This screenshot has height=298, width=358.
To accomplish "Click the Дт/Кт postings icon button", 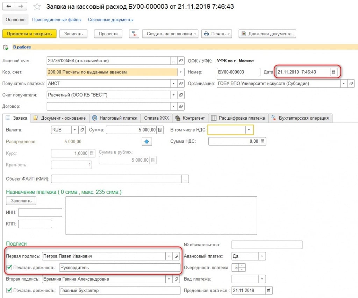I will pos(134,34).
